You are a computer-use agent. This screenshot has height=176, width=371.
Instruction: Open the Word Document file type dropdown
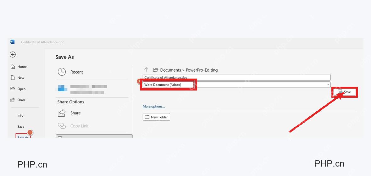(x=237, y=85)
